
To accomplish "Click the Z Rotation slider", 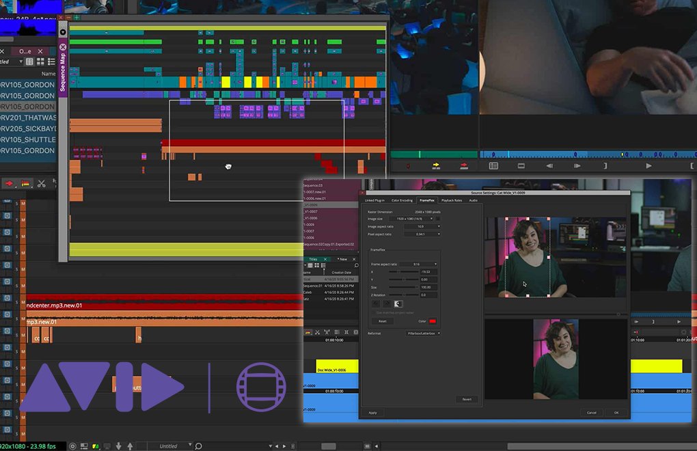I will point(403,295).
